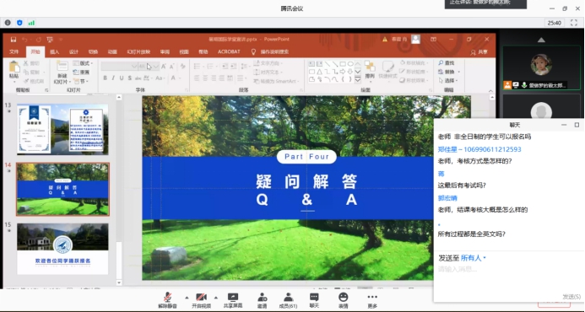The width and height of the screenshot is (585, 312).
Task: Toggle bold formatting in PowerPoint ribbon
Action: tap(105, 78)
